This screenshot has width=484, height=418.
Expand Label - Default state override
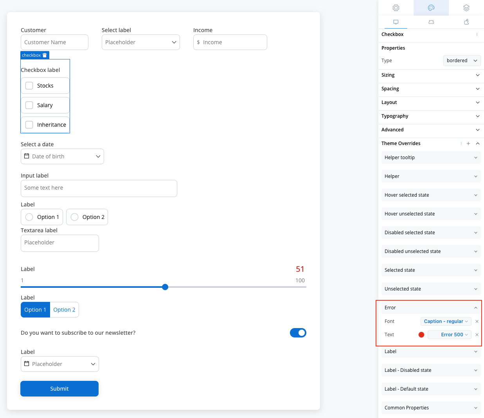pyautogui.click(x=431, y=389)
